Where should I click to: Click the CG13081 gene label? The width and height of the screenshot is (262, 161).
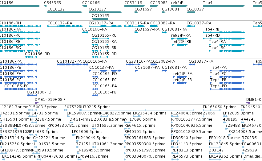[x=171, y=9]
